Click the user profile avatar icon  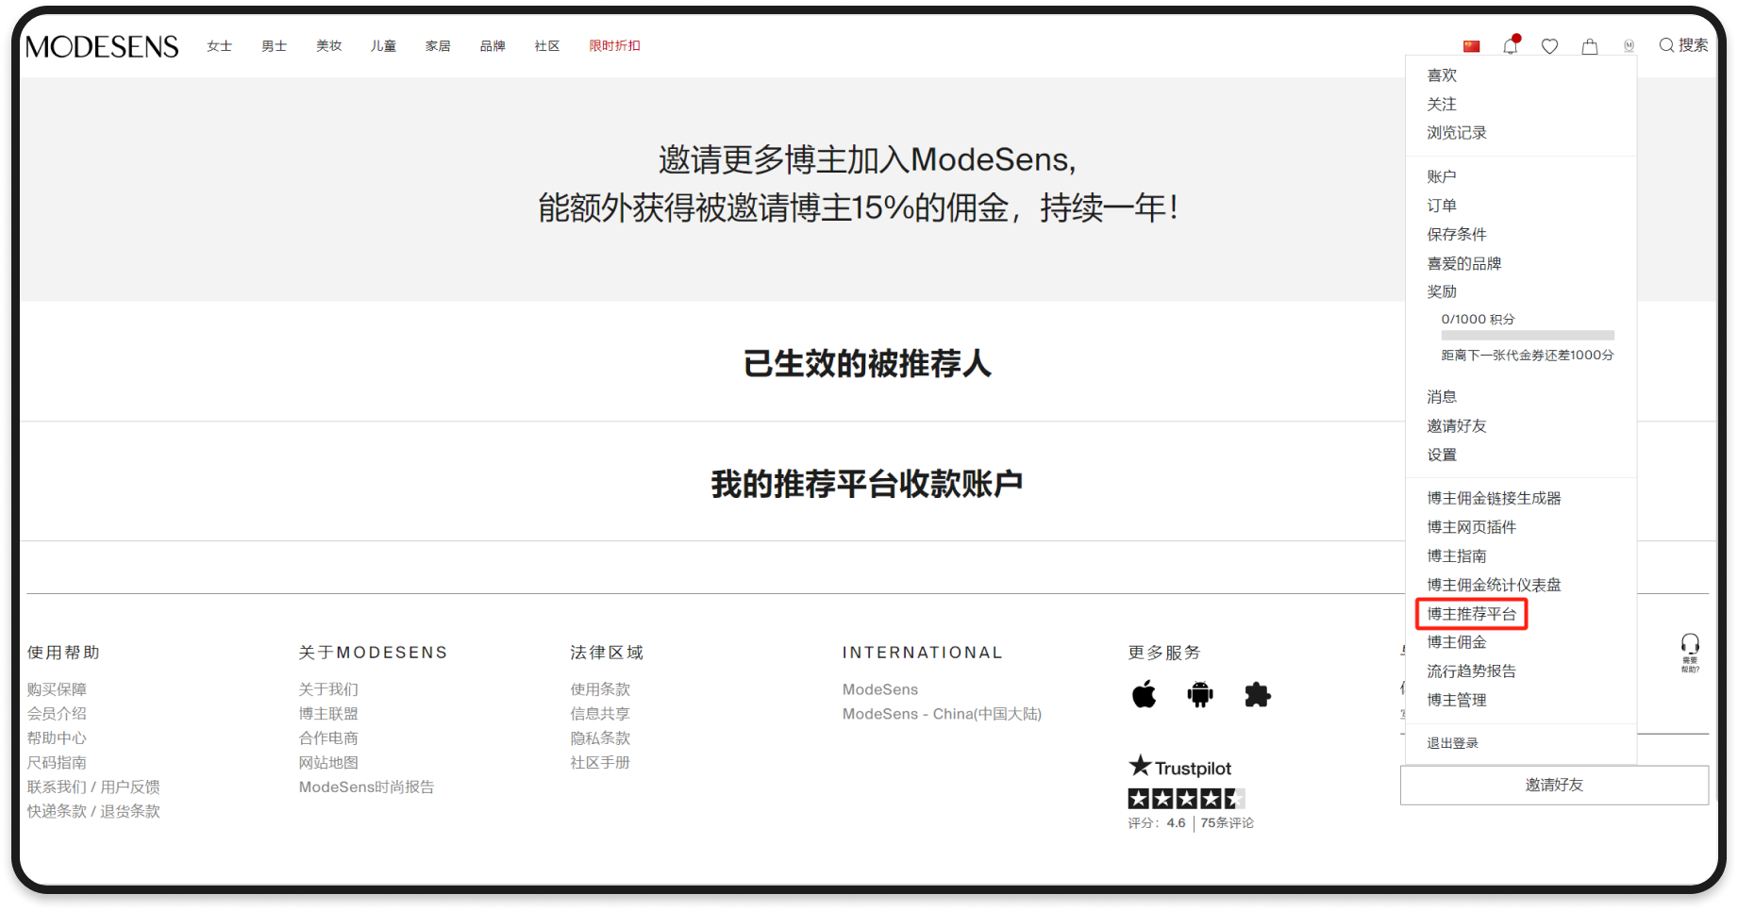click(x=1629, y=45)
